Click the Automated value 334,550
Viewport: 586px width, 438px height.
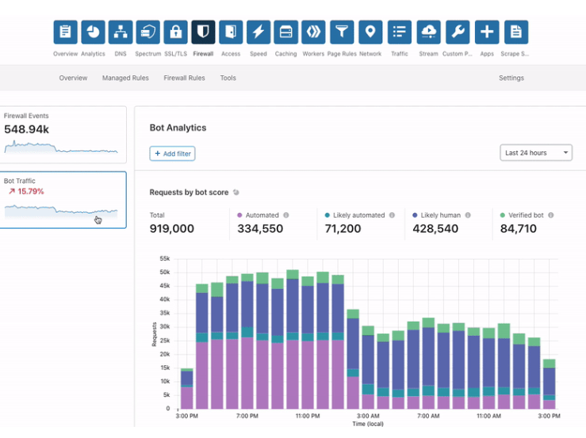260,229
